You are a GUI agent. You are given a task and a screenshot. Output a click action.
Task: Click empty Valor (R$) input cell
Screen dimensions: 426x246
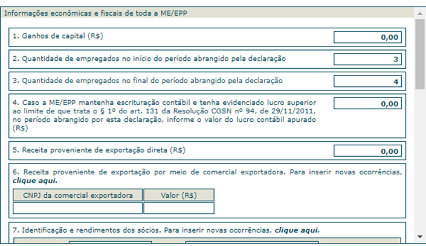click(179, 208)
